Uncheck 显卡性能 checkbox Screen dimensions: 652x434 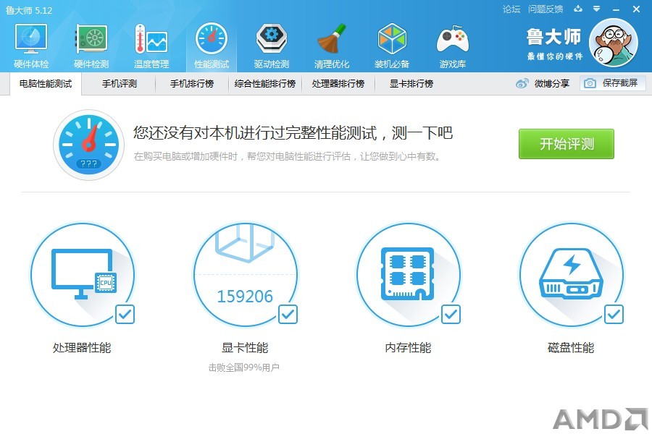point(288,315)
